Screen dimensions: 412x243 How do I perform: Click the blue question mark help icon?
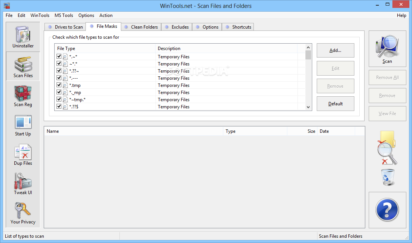click(x=387, y=210)
